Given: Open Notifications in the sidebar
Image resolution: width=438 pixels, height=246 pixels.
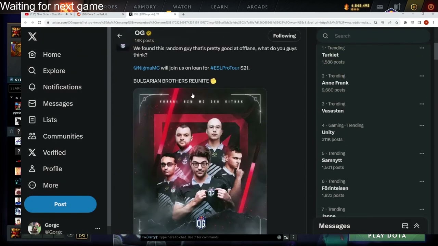Looking at the screenshot, I should pyautogui.click(x=55, y=87).
